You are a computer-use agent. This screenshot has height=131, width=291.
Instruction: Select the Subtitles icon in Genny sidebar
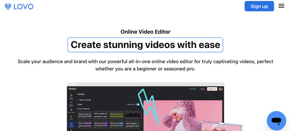(x=71, y=125)
